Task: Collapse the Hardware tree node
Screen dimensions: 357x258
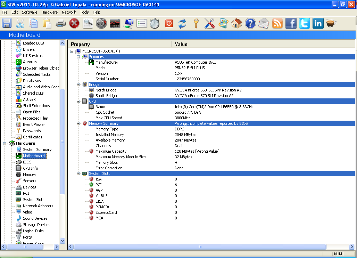Action: click(x=5, y=143)
